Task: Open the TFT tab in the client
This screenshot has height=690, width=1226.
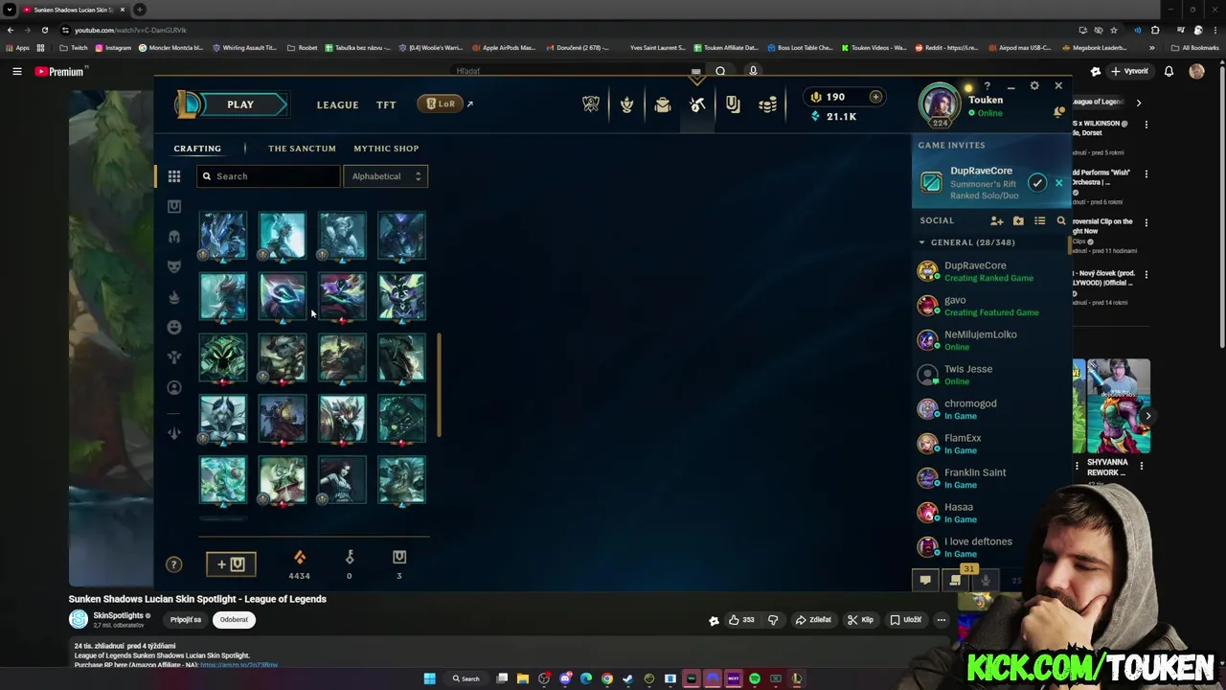Action: (386, 104)
